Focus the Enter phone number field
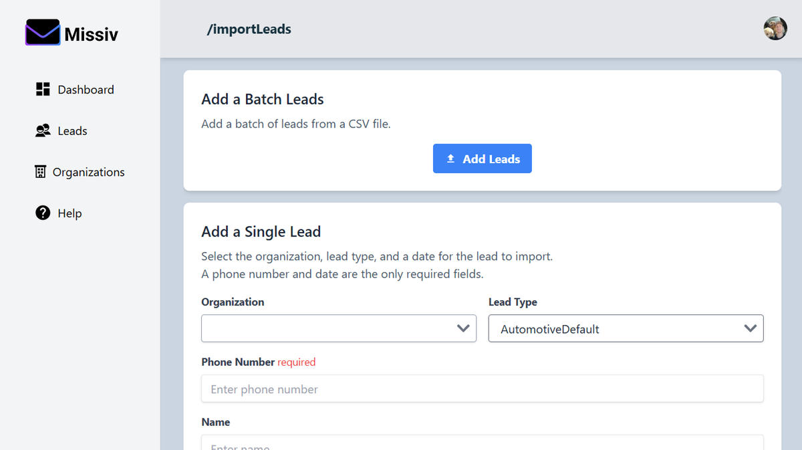This screenshot has width=802, height=450. coord(482,388)
